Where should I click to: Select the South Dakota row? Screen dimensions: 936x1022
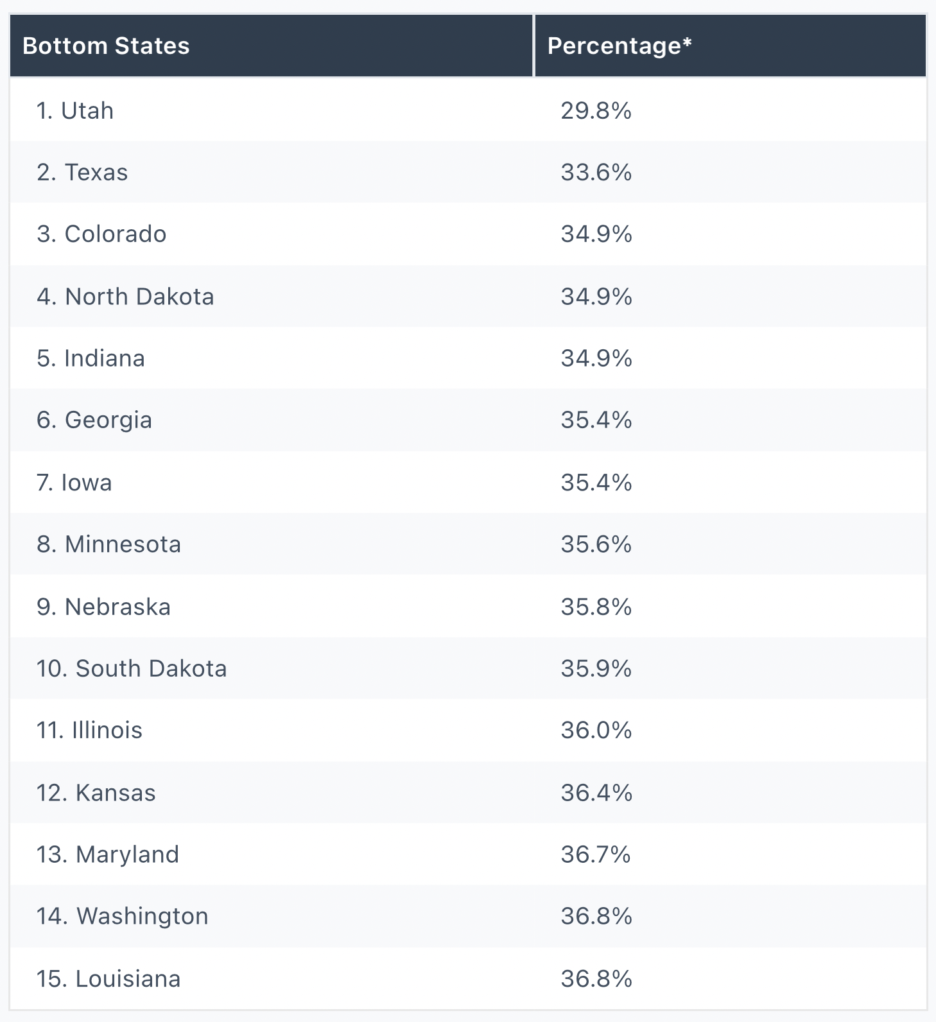pos(468,668)
